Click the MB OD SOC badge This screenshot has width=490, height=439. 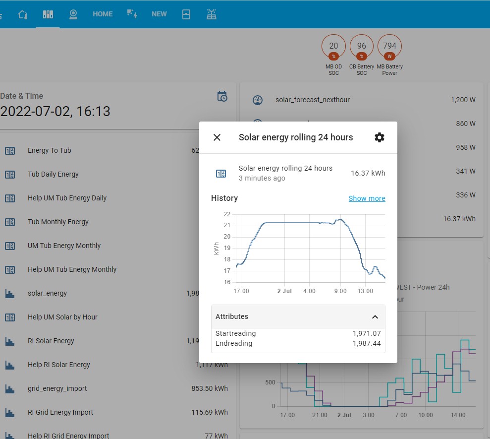333,45
